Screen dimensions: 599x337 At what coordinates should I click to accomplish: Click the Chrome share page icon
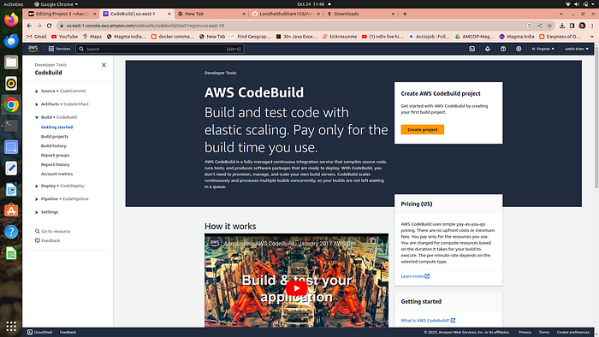(540, 26)
